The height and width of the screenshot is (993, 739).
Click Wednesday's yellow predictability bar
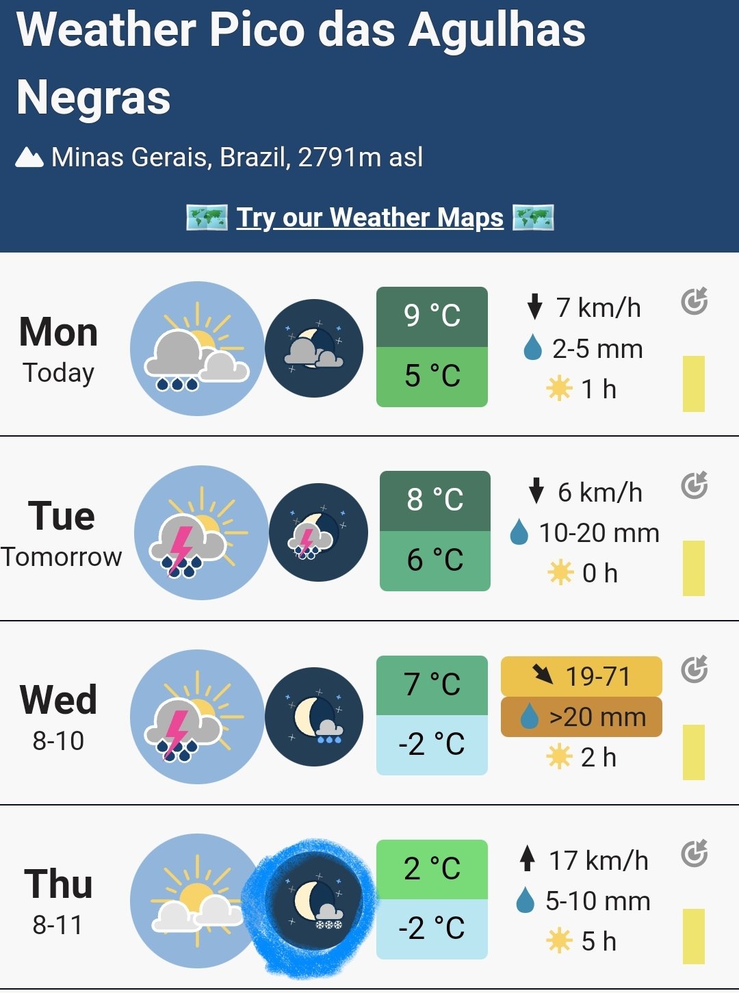(x=694, y=752)
